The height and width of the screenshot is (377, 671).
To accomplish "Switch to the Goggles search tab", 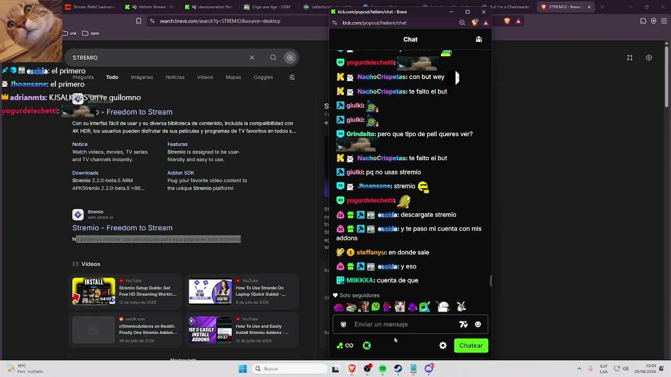I will click(263, 77).
